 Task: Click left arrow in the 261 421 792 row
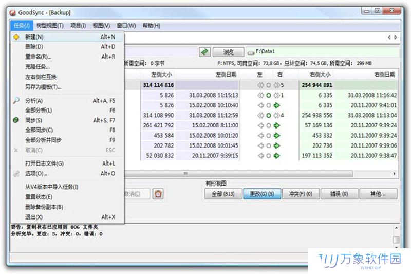260,125
